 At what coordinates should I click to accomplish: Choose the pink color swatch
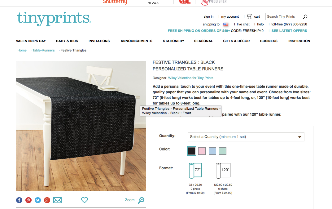202,151
